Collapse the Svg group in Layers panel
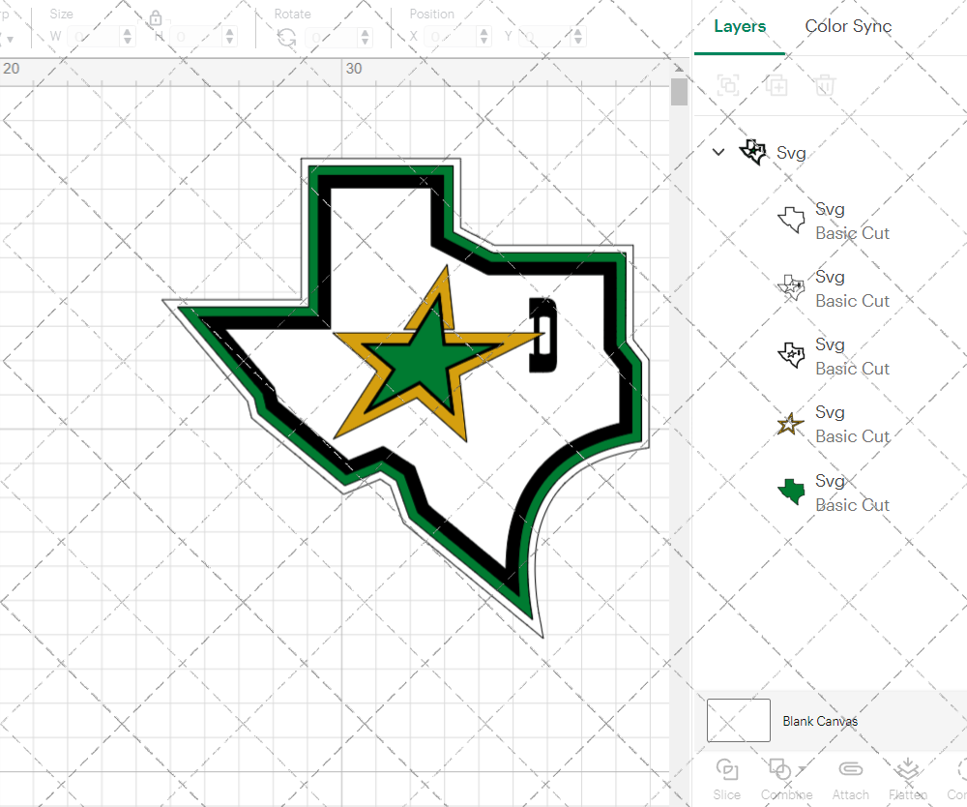The width and height of the screenshot is (967, 807). 718,152
